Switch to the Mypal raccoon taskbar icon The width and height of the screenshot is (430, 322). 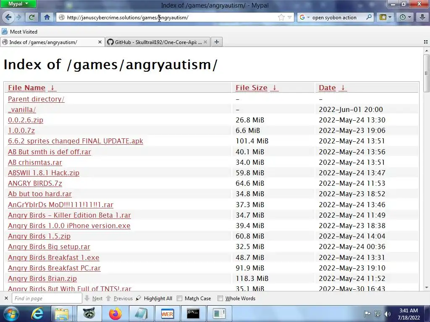tap(89, 314)
